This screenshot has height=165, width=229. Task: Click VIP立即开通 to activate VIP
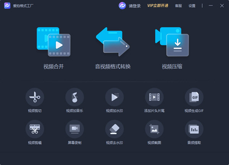(158, 6)
